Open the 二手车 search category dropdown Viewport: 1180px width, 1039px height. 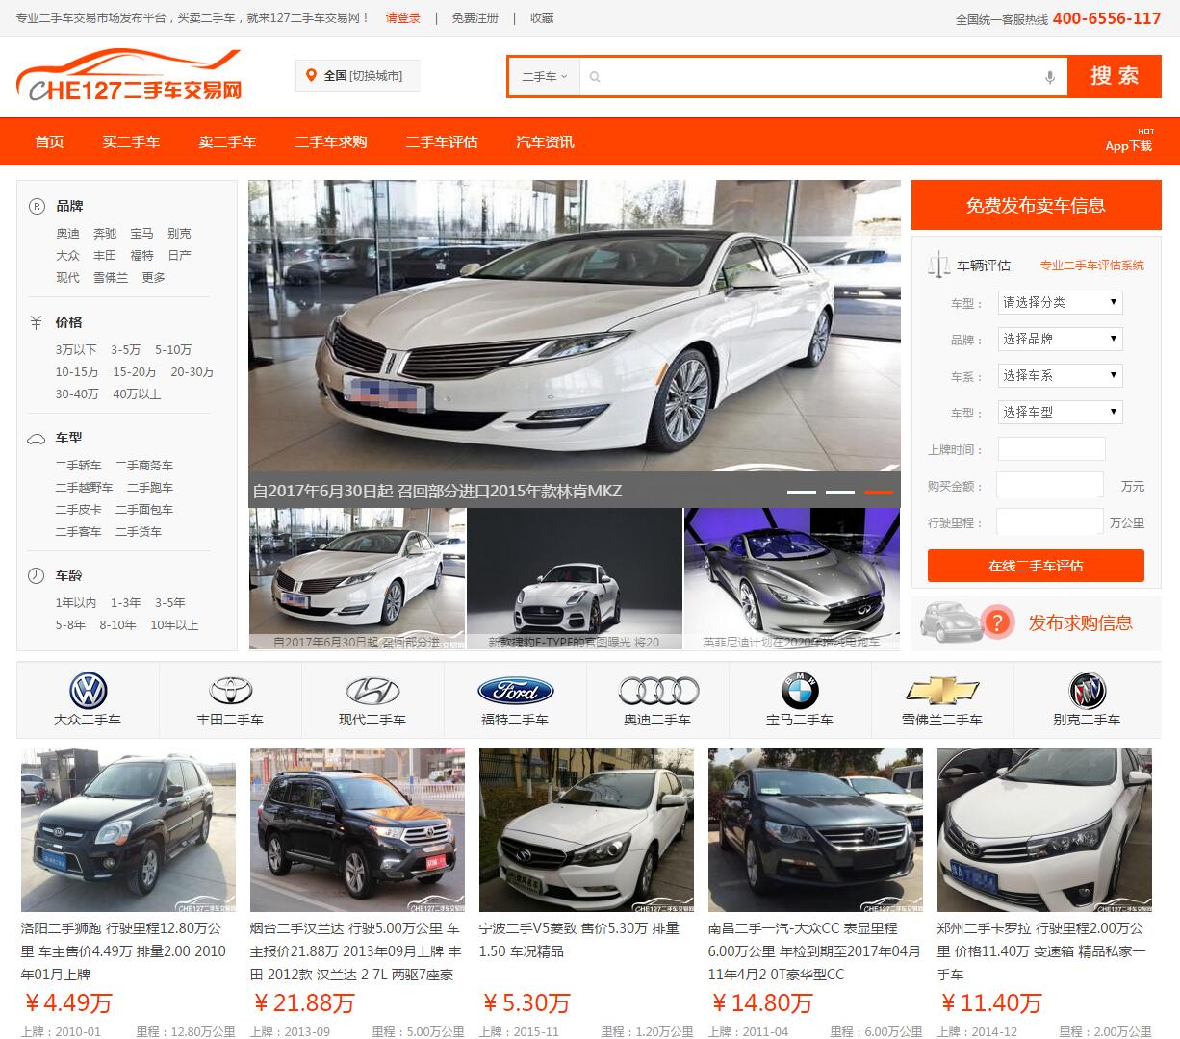point(544,77)
